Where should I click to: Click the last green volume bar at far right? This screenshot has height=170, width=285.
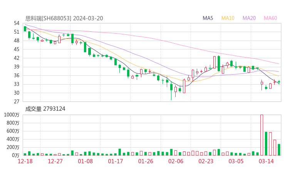click(x=279, y=150)
